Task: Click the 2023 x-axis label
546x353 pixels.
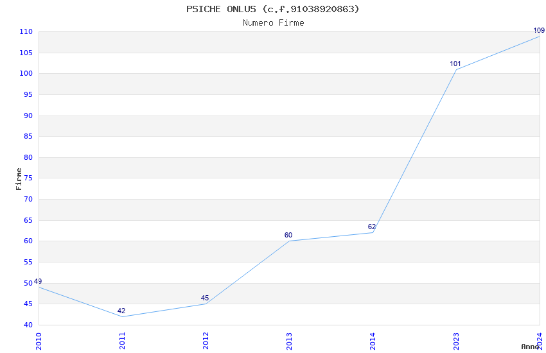Action: [x=456, y=340]
